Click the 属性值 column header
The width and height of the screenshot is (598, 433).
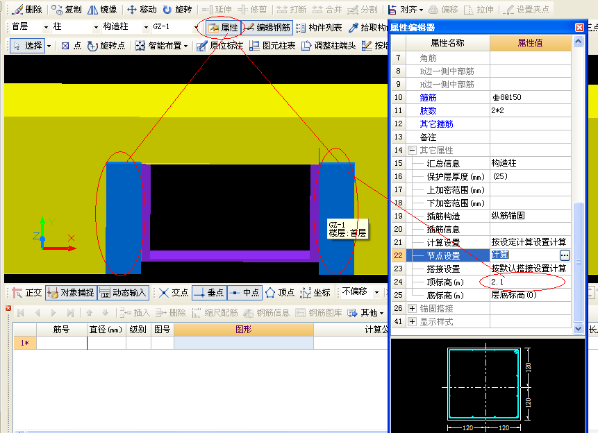(x=530, y=43)
